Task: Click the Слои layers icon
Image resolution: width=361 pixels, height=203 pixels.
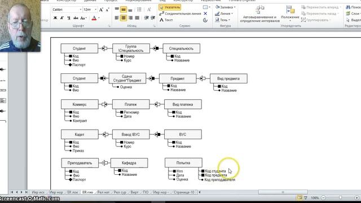Action: point(348,14)
